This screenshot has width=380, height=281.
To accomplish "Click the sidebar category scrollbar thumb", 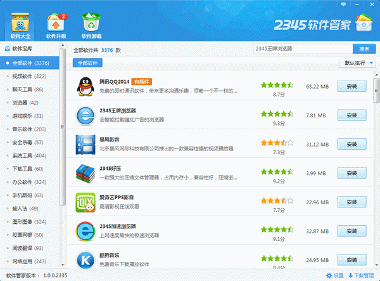I will pyautogui.click(x=62, y=127).
